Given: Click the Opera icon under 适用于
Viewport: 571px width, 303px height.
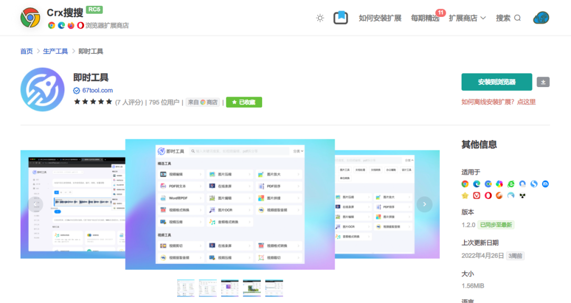Looking at the screenshot, I should pos(488,196).
